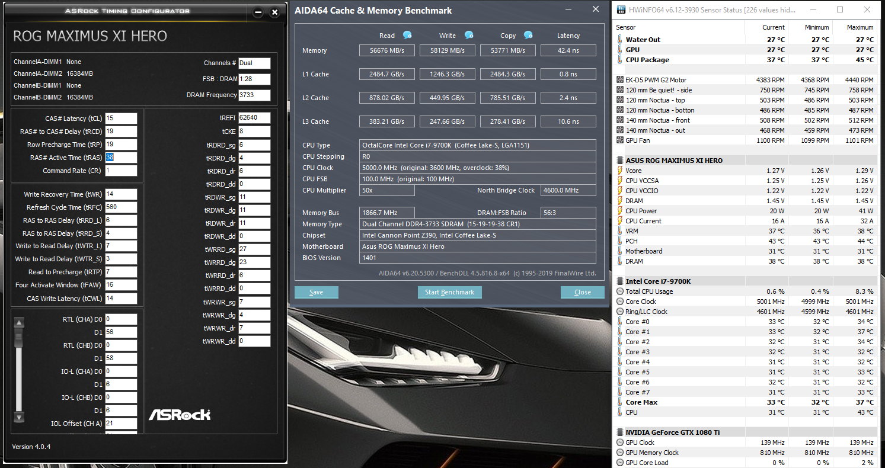Click the chip icon beside NVIDIA GeForce GTX 1080 Ti

pyautogui.click(x=620, y=432)
